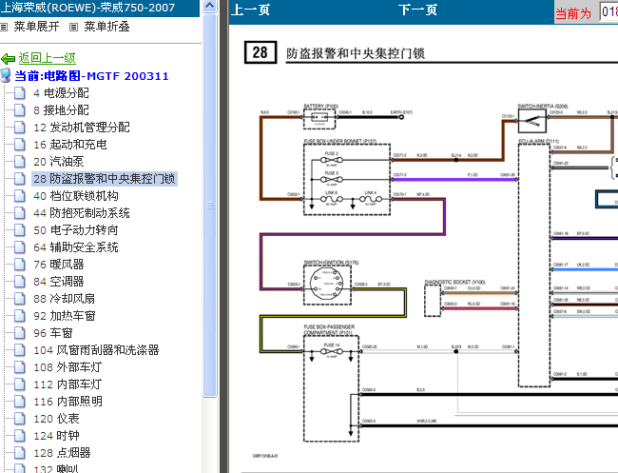Open tree item 92 加热车窗
The image size is (618, 473).
pyautogui.click(x=65, y=316)
